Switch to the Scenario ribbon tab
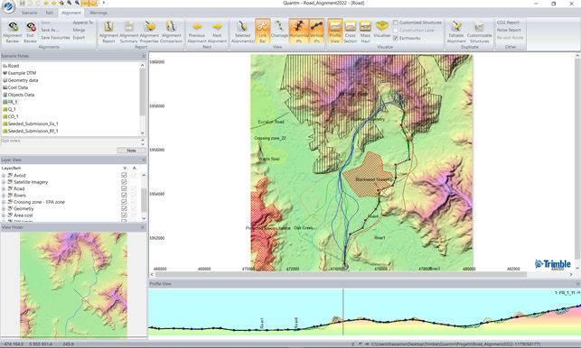 (x=29, y=13)
